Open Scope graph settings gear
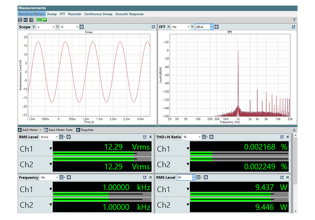Screen dimensions: 315x220 (82, 27)
